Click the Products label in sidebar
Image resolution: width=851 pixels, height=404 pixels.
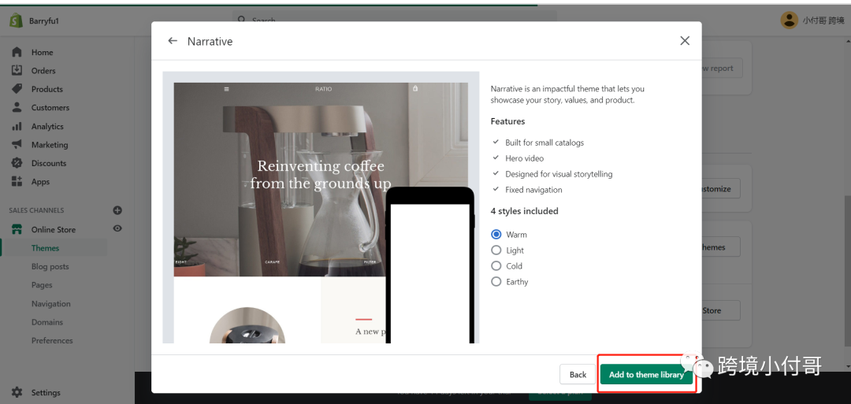point(47,90)
